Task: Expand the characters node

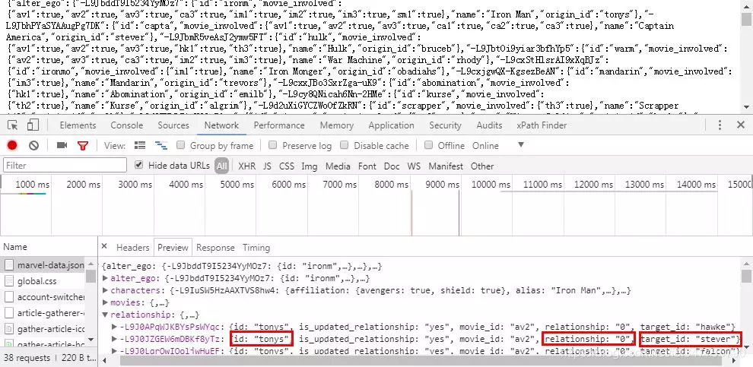Action: pos(106,290)
